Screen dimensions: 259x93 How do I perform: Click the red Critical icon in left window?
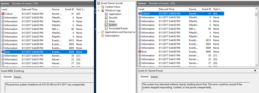coord(3,14)
